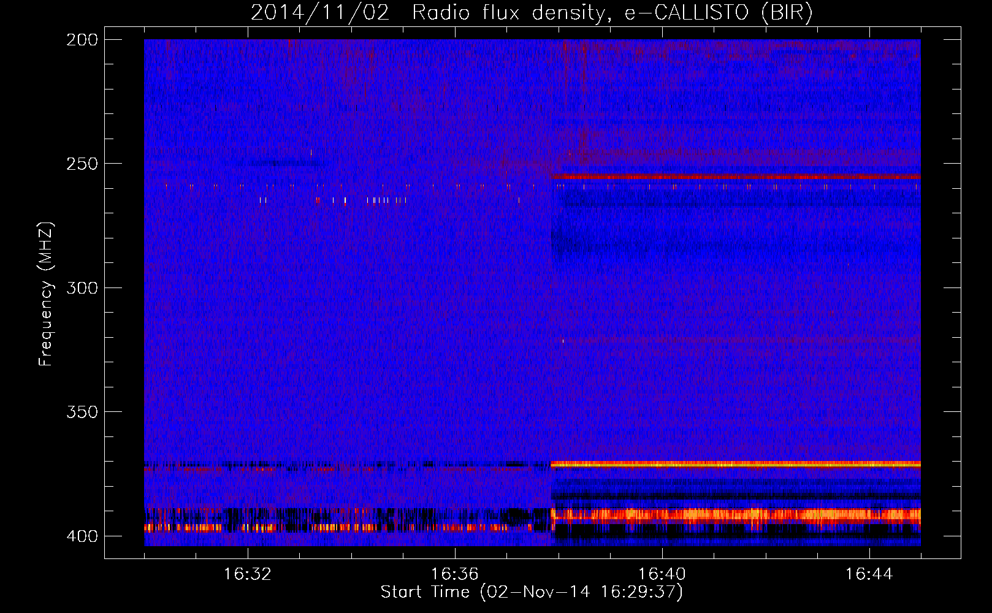Click the 'Frequency (MHZ)' axis title

pyautogui.click(x=46, y=294)
